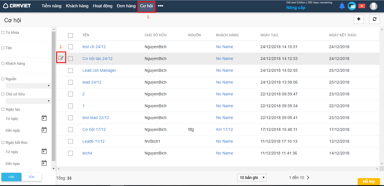
Task: Go to next page of records
Action: click(x=308, y=178)
